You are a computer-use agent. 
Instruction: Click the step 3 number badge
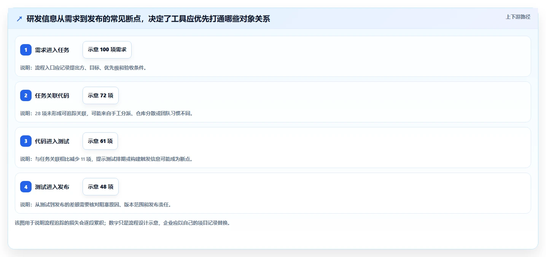tap(26, 141)
